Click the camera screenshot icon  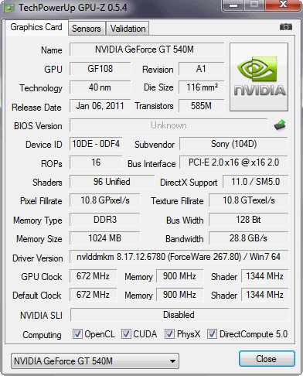(286, 27)
